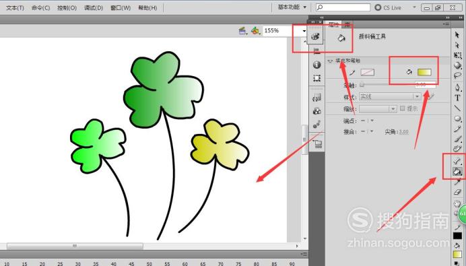Screen dimensions: 466x266
Task: Open the CS Live dropdown arrow
Action: [414, 7]
